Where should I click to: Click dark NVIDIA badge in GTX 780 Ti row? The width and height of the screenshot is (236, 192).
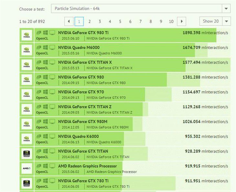(x=27, y=183)
